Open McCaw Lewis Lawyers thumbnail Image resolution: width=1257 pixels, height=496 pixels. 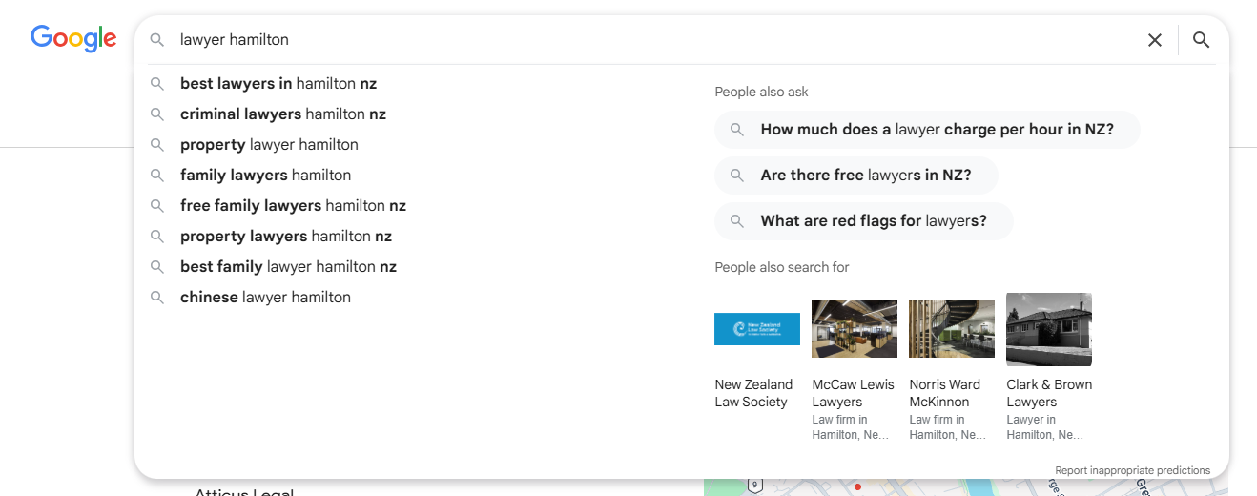coord(855,329)
